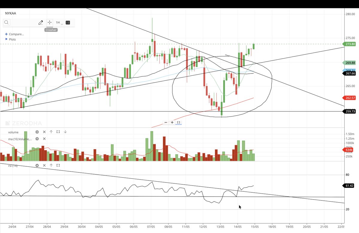This screenshot has height=233, width=359.
Task: Click the 259.73 horizontal line price tag
Action: 349,111
